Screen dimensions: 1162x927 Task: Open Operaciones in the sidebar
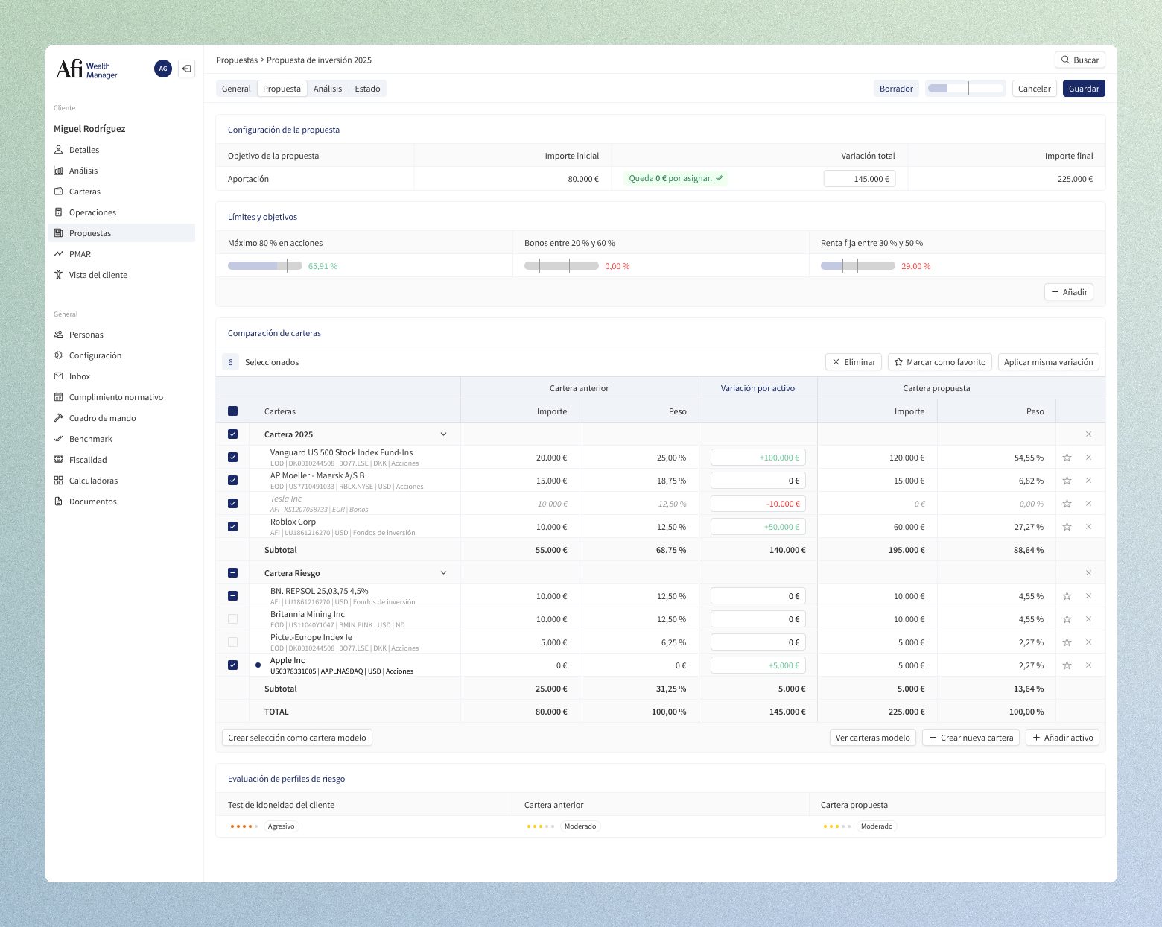click(92, 212)
